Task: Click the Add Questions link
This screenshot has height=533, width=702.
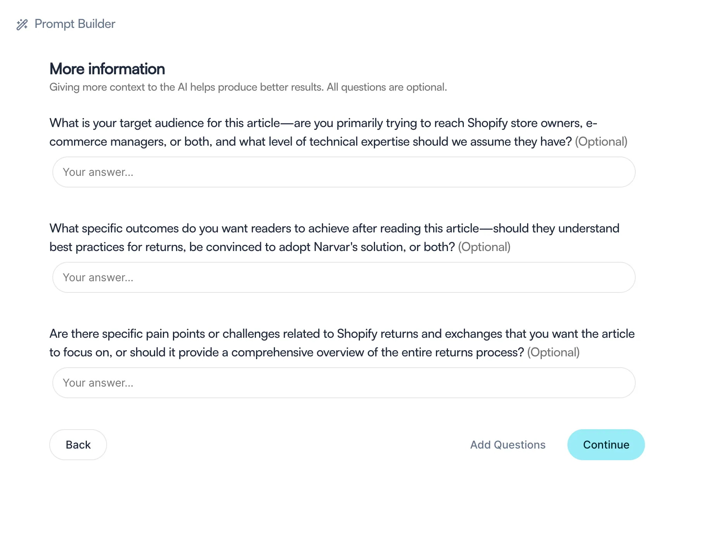Action: click(x=508, y=445)
